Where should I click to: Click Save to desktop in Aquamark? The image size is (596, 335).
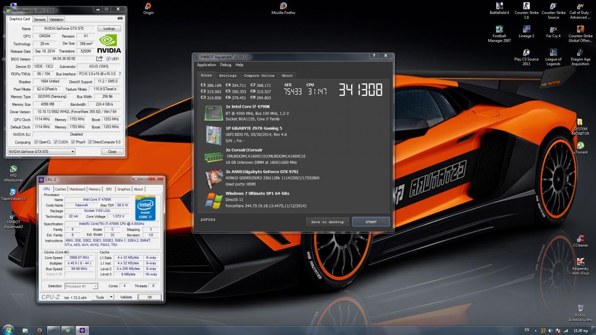[327, 222]
